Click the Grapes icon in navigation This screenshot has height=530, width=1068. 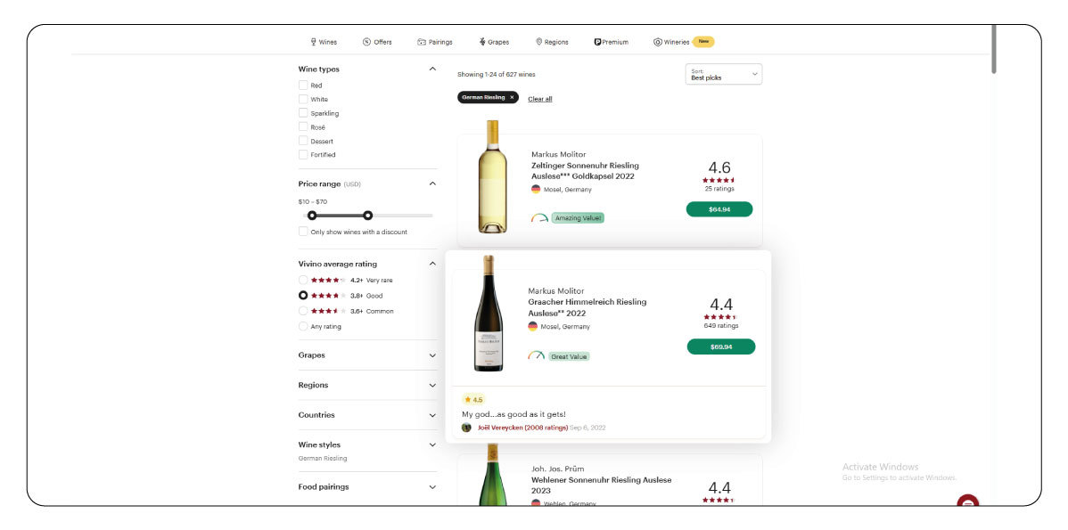482,42
